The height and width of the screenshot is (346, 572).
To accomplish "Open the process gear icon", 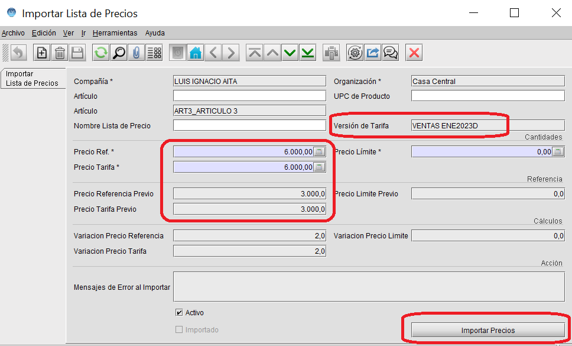I will (355, 53).
